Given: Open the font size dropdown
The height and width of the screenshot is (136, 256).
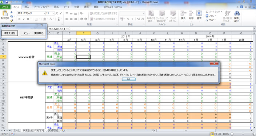Looking at the screenshot, I should tap(53, 13).
